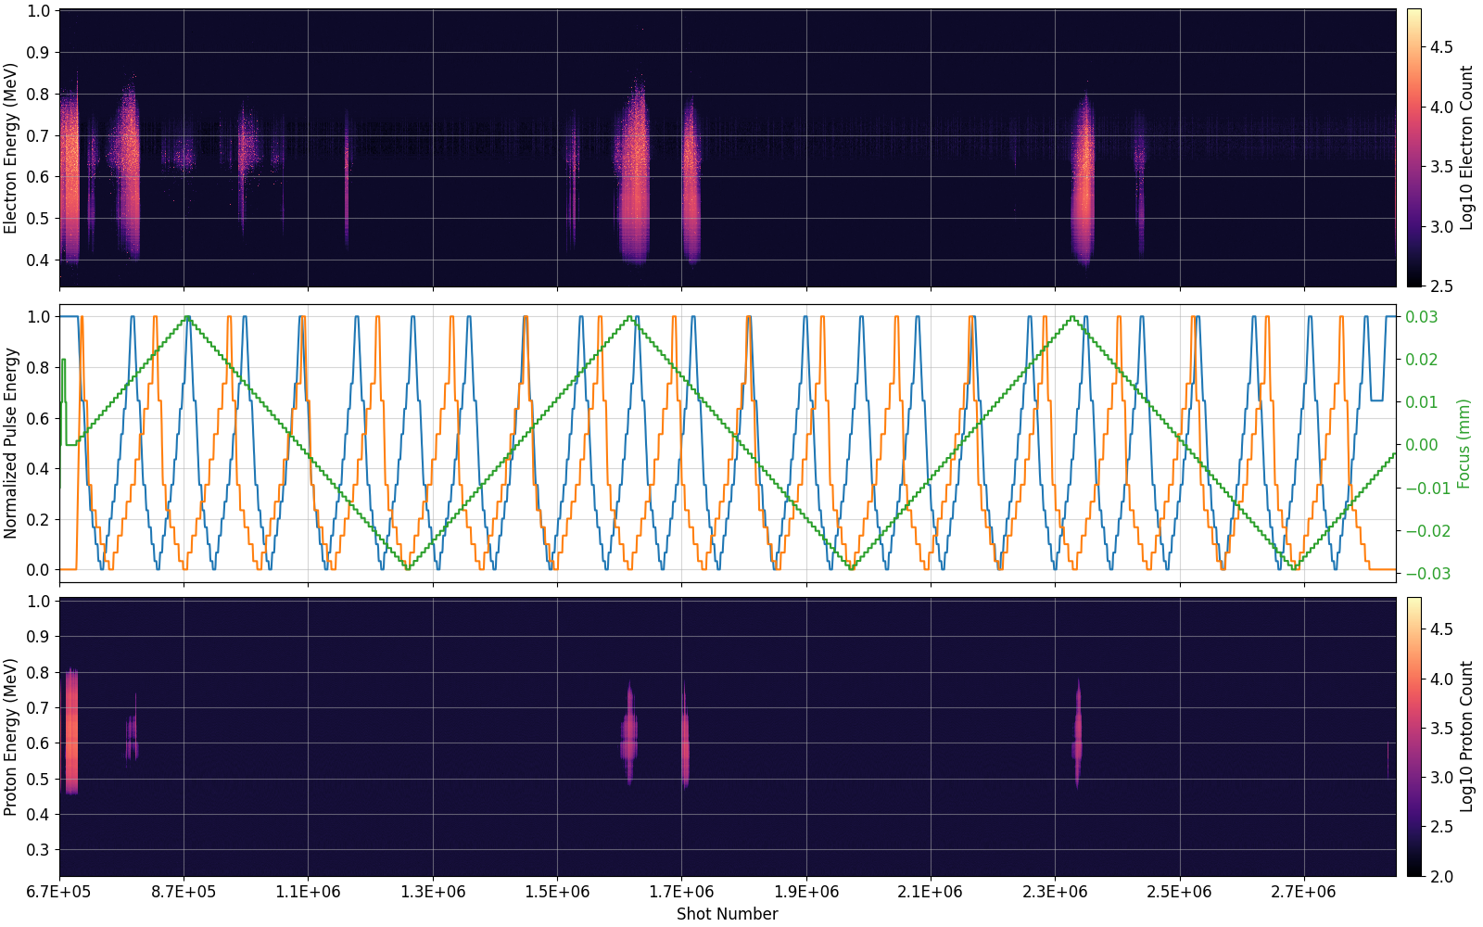Click the 2.0 tick on proton colorbar
The width and height of the screenshot is (1483, 927).
[x=1440, y=876]
